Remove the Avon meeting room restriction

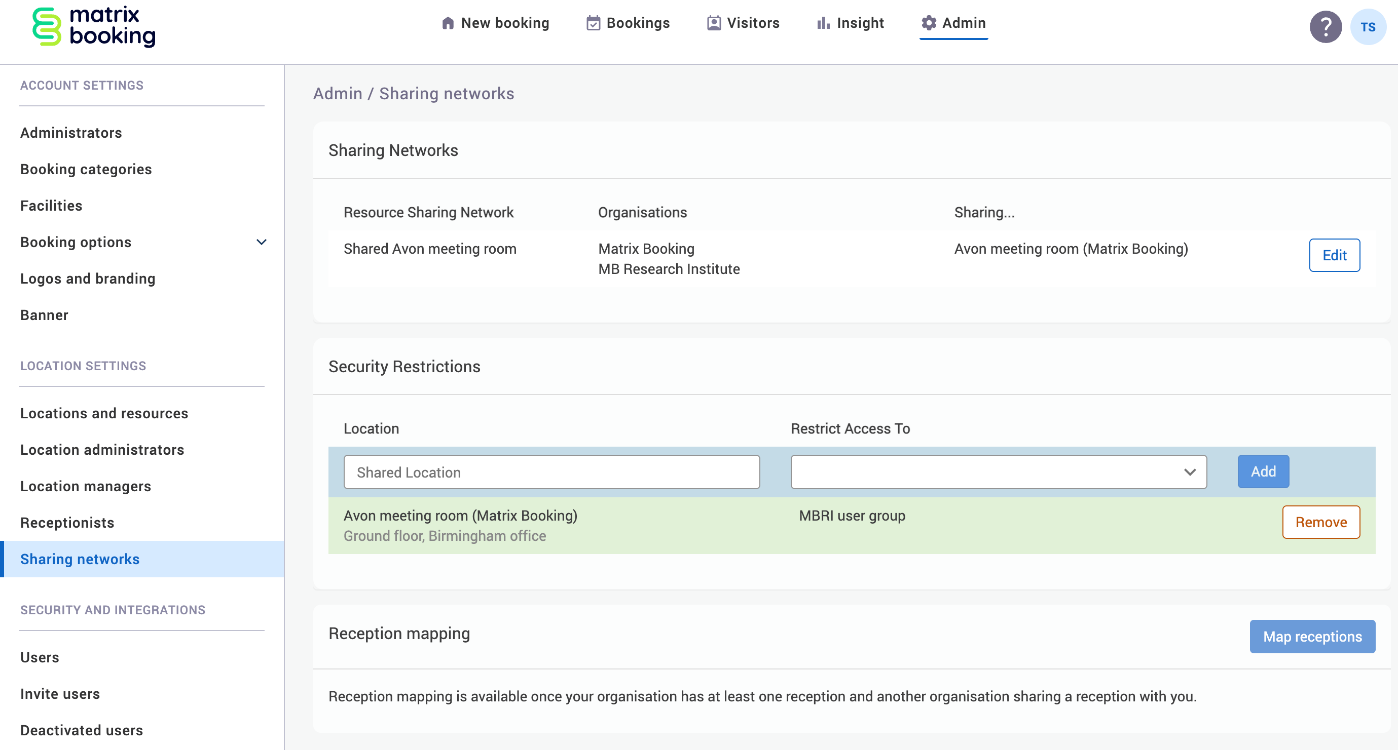tap(1320, 522)
